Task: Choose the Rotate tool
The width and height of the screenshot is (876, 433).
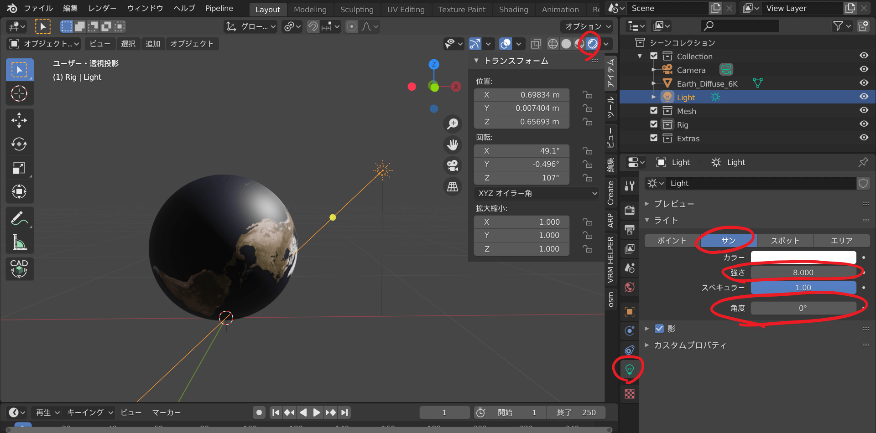Action: pyautogui.click(x=19, y=144)
